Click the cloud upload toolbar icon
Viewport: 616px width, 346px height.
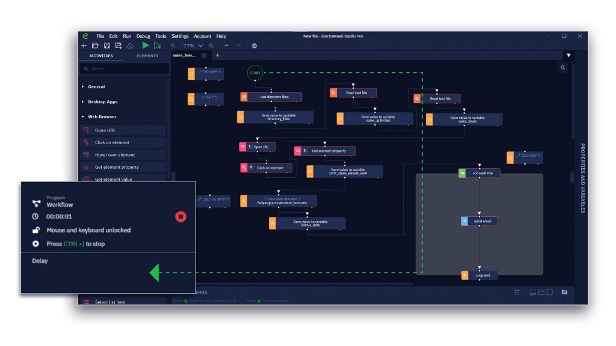coord(130,46)
